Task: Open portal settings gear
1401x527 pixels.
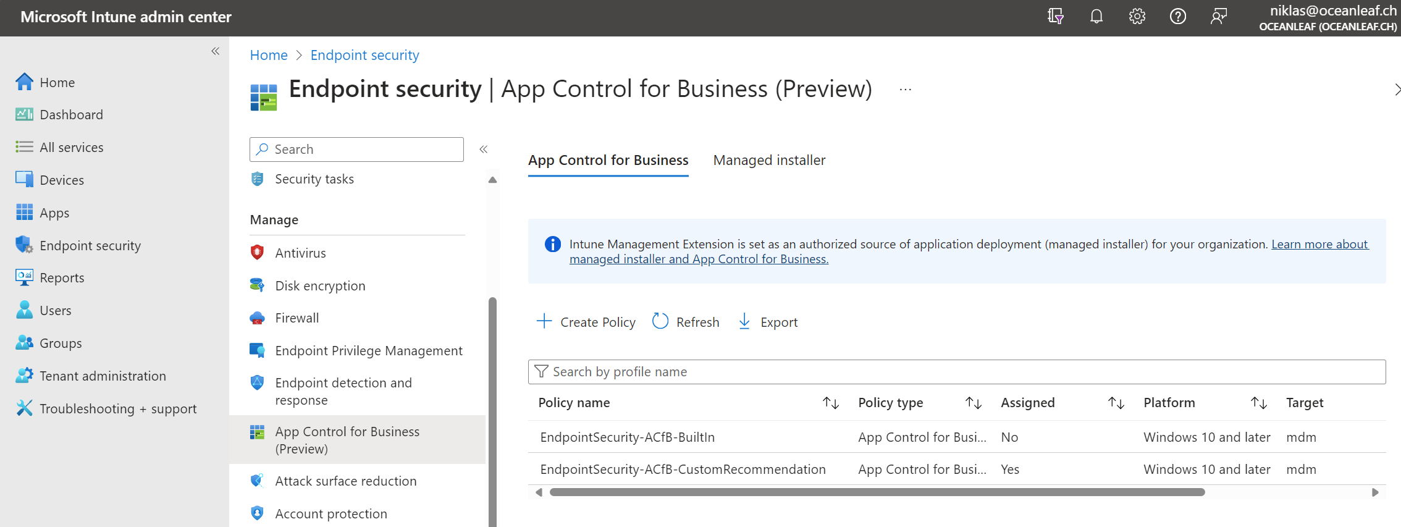Action: point(1137,17)
